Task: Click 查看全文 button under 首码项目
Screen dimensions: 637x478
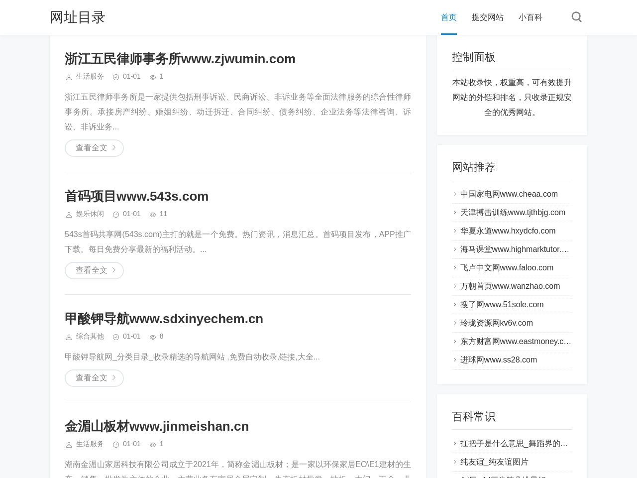Action: (x=94, y=270)
